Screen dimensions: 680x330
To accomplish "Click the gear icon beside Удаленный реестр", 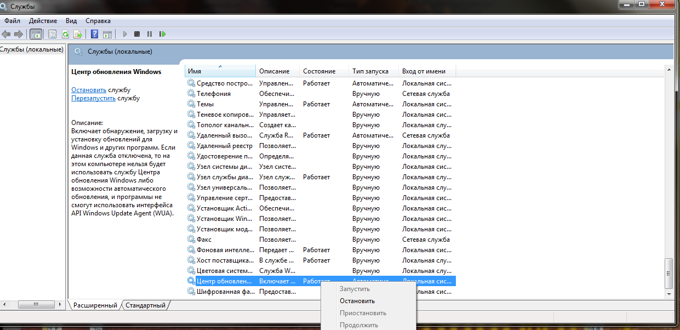I will [191, 146].
